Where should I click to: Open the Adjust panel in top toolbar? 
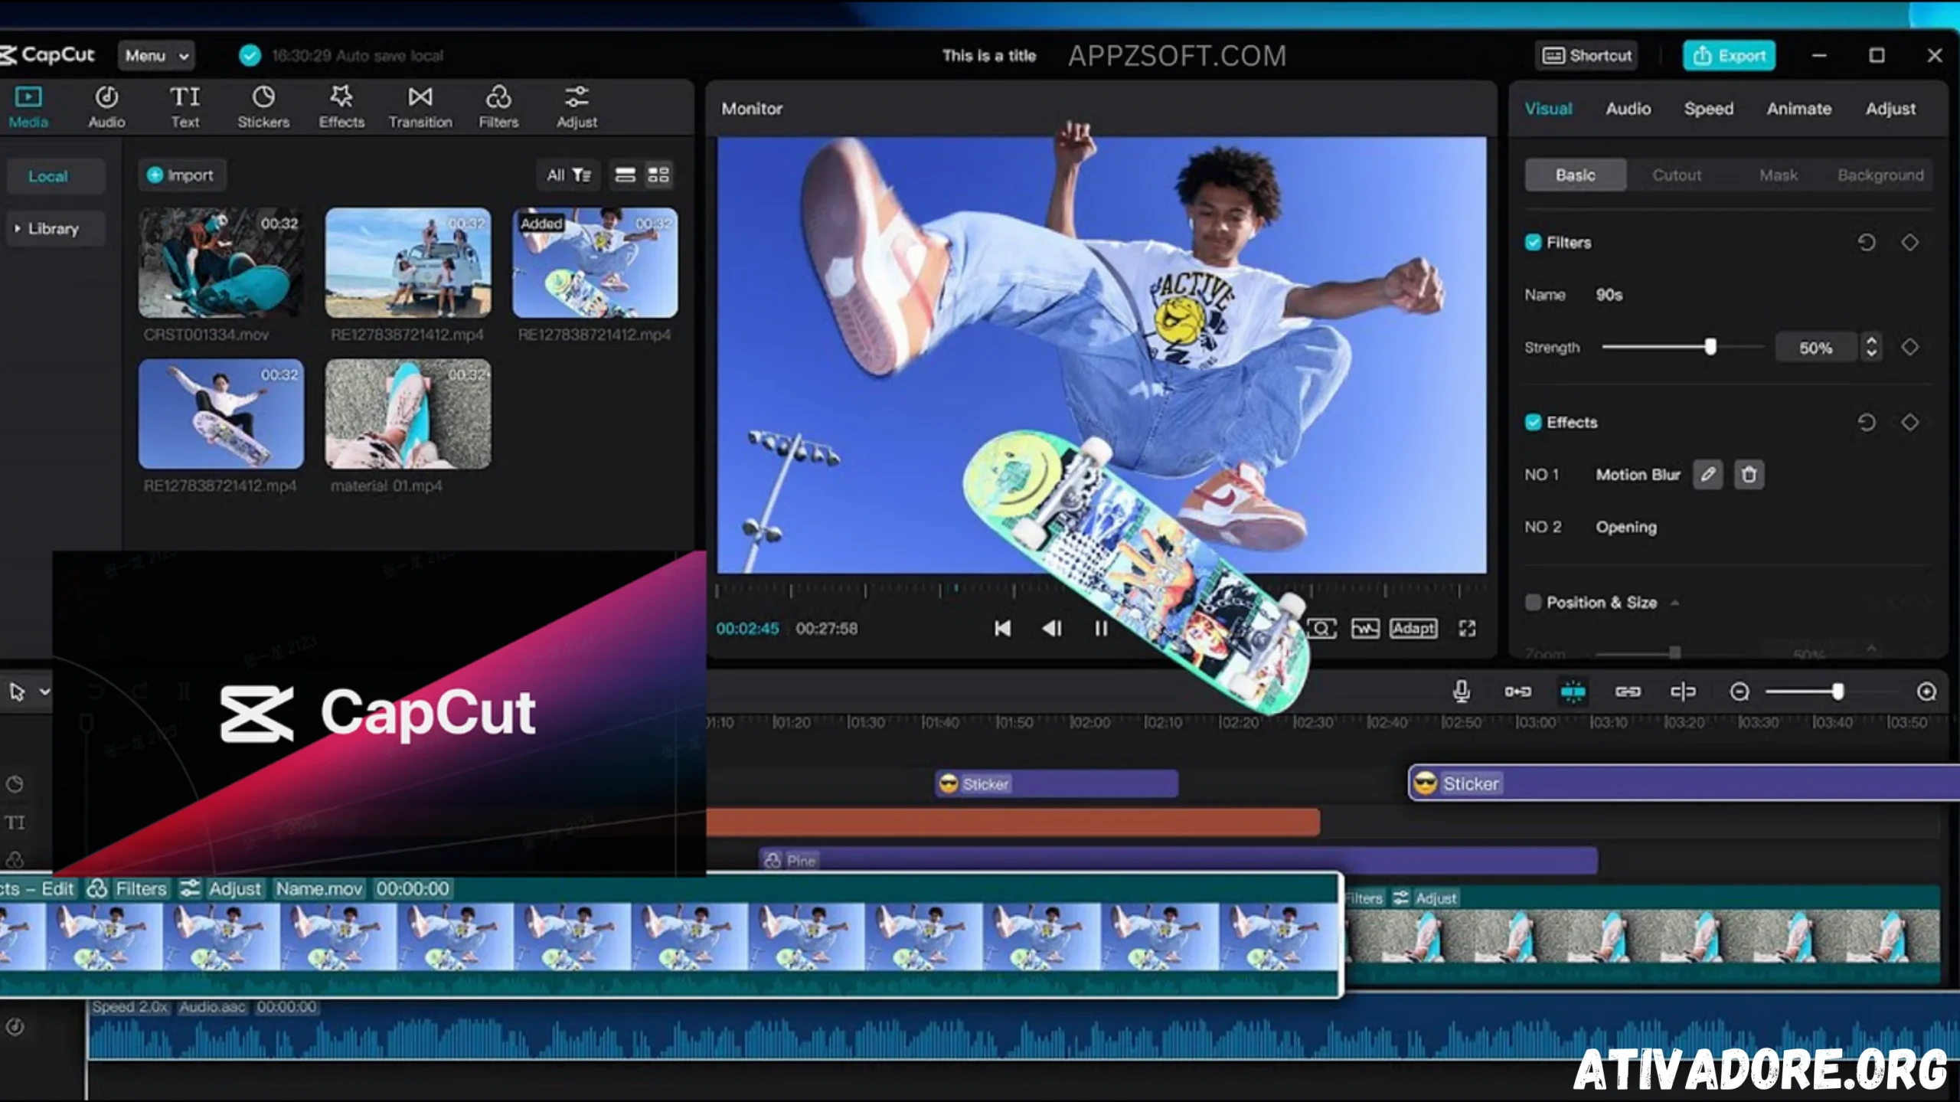pyautogui.click(x=577, y=106)
